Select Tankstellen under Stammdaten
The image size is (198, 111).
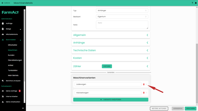coord(13,70)
